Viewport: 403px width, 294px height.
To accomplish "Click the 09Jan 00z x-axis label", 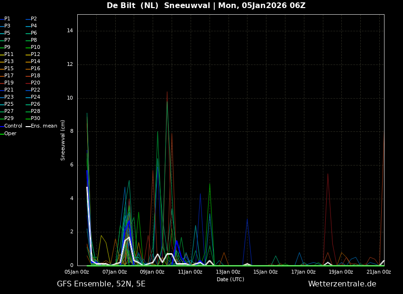I will pyautogui.click(x=153, y=272).
